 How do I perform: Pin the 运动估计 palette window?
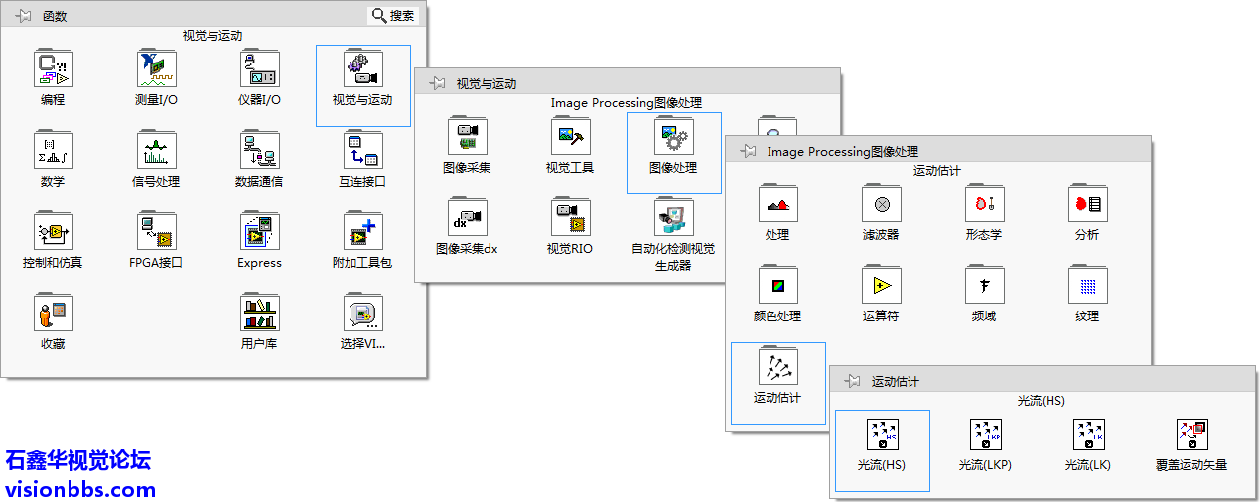point(852,381)
